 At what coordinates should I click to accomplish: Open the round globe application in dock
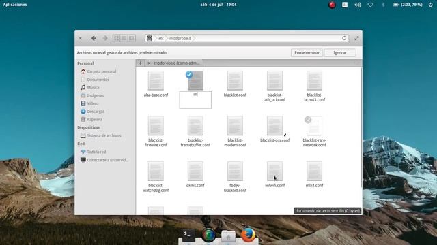(208, 235)
